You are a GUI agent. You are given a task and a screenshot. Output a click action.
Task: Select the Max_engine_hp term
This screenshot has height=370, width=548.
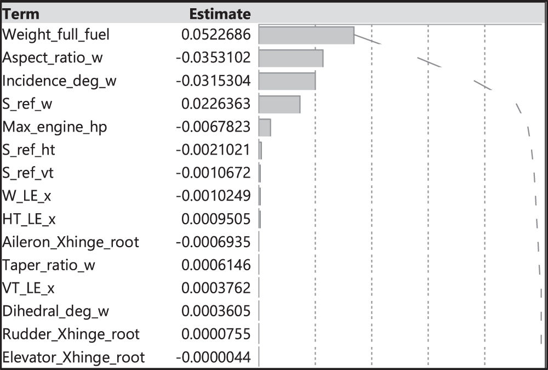(55, 127)
